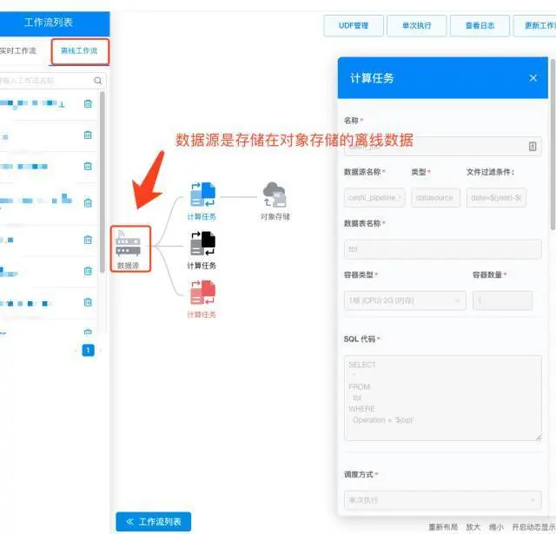Click the 计算任务 panel vertical scrollbar
The height and width of the screenshot is (534, 556).
553,145
